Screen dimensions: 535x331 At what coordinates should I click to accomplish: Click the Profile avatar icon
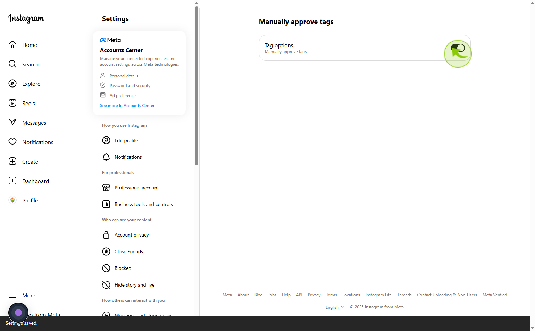click(x=12, y=200)
